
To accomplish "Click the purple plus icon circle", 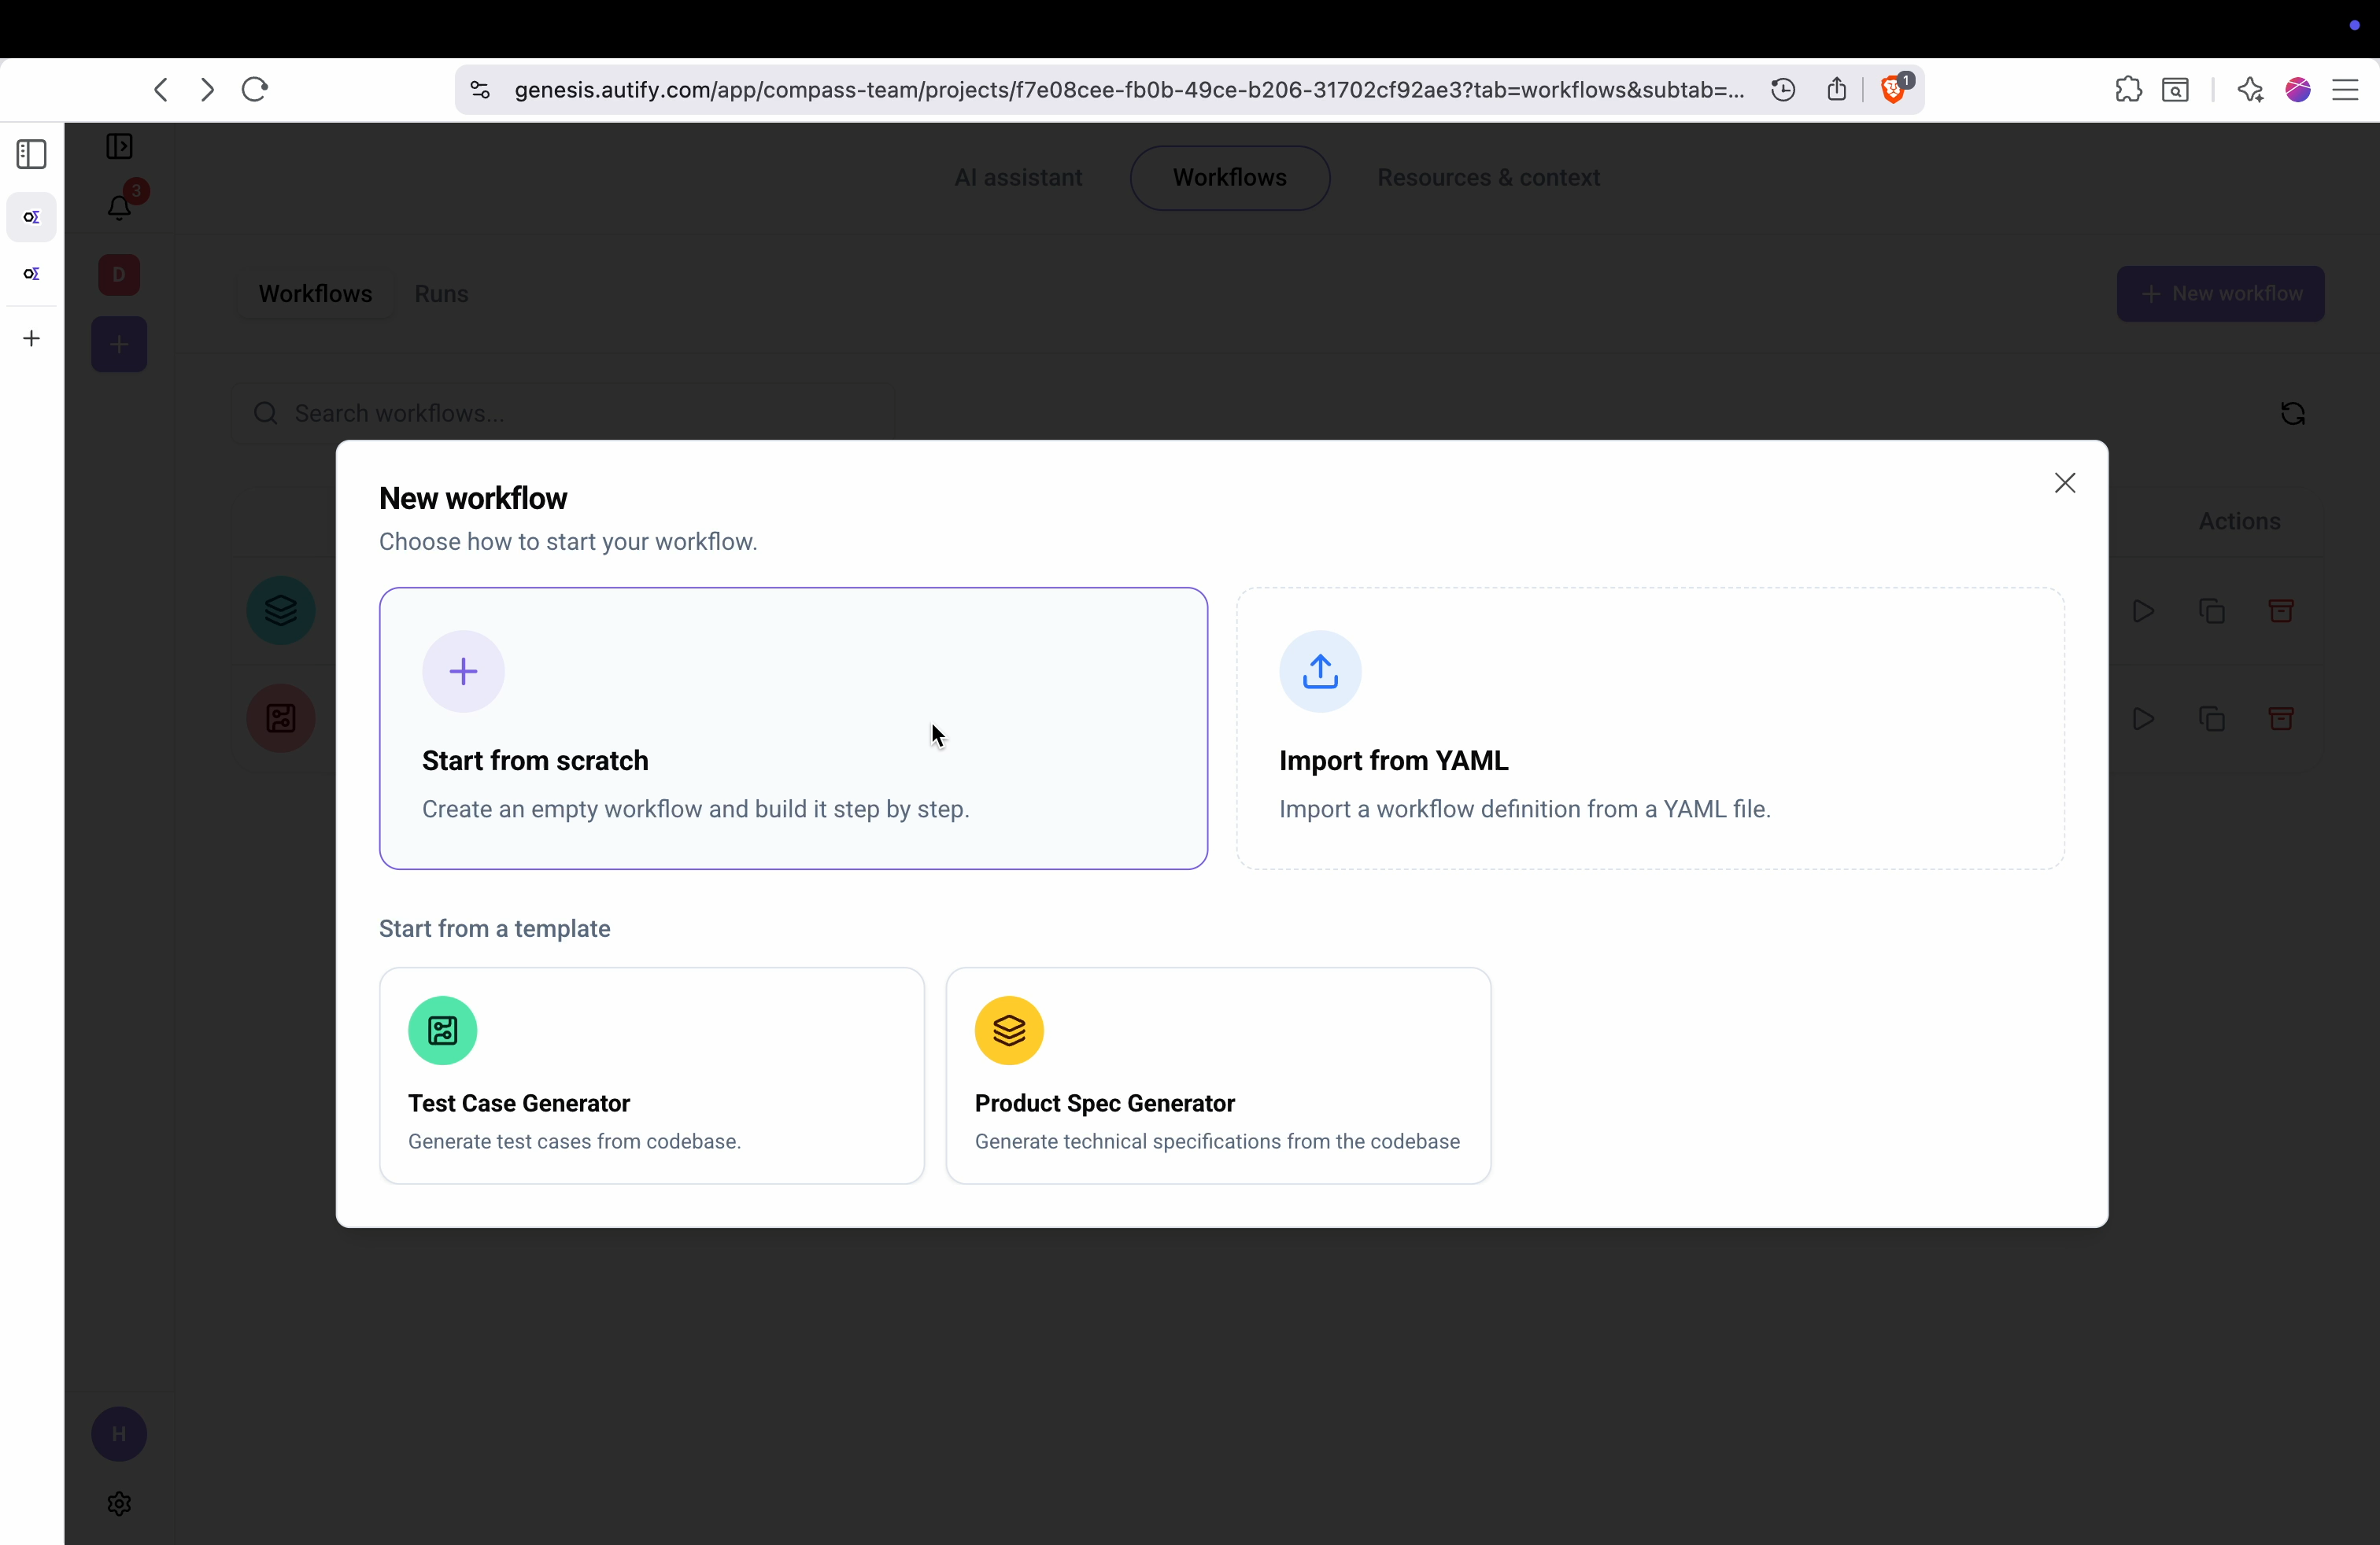I will coord(463,672).
